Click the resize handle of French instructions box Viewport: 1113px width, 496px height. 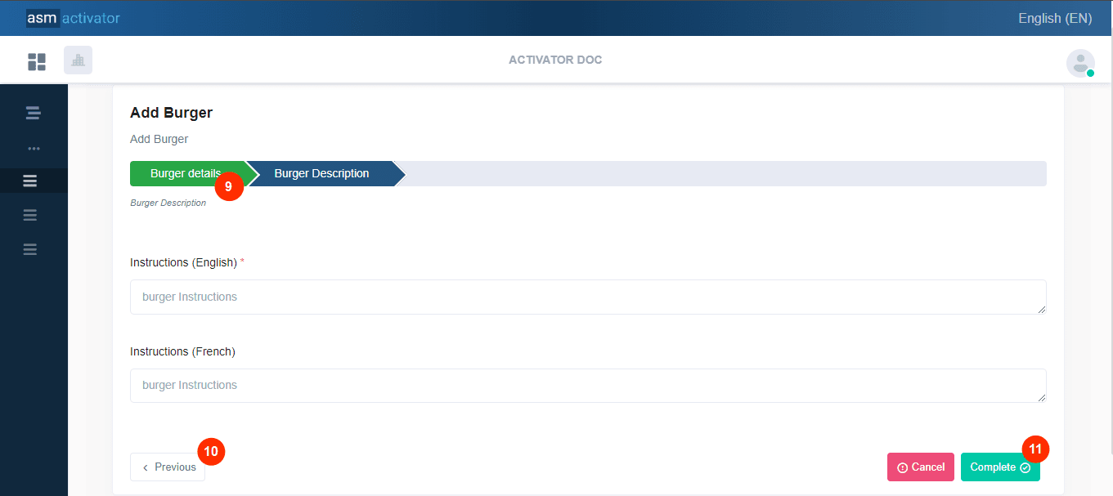(1042, 398)
